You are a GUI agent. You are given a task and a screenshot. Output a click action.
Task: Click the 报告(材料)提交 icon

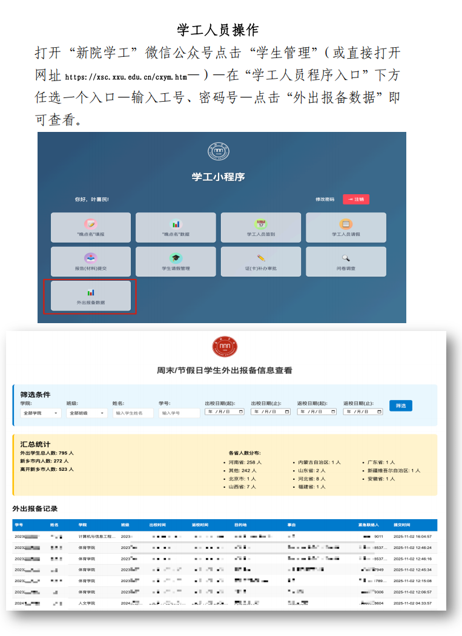click(91, 258)
